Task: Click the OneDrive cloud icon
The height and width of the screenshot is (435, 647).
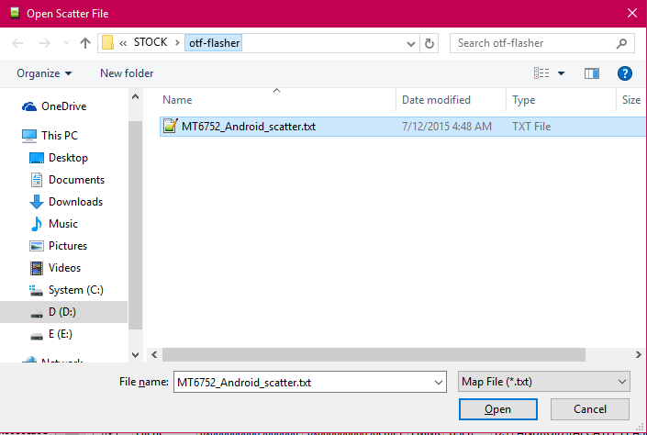Action: point(29,106)
